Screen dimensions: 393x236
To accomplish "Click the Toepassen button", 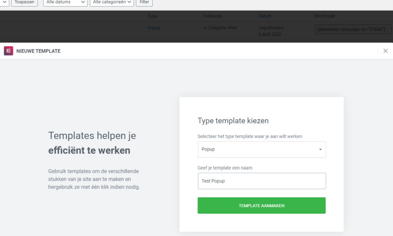I will 24,2.
